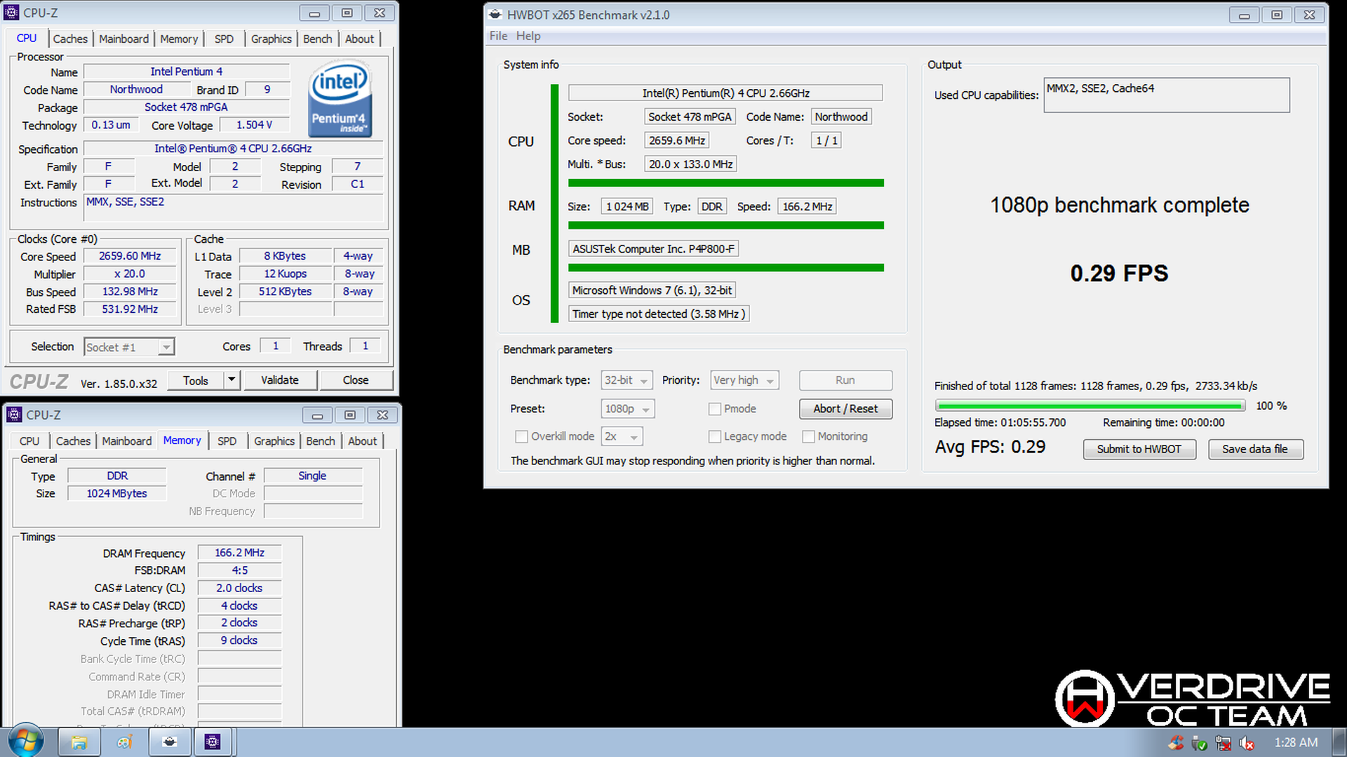Click the Intel Pentium 4 logo

tap(340, 99)
